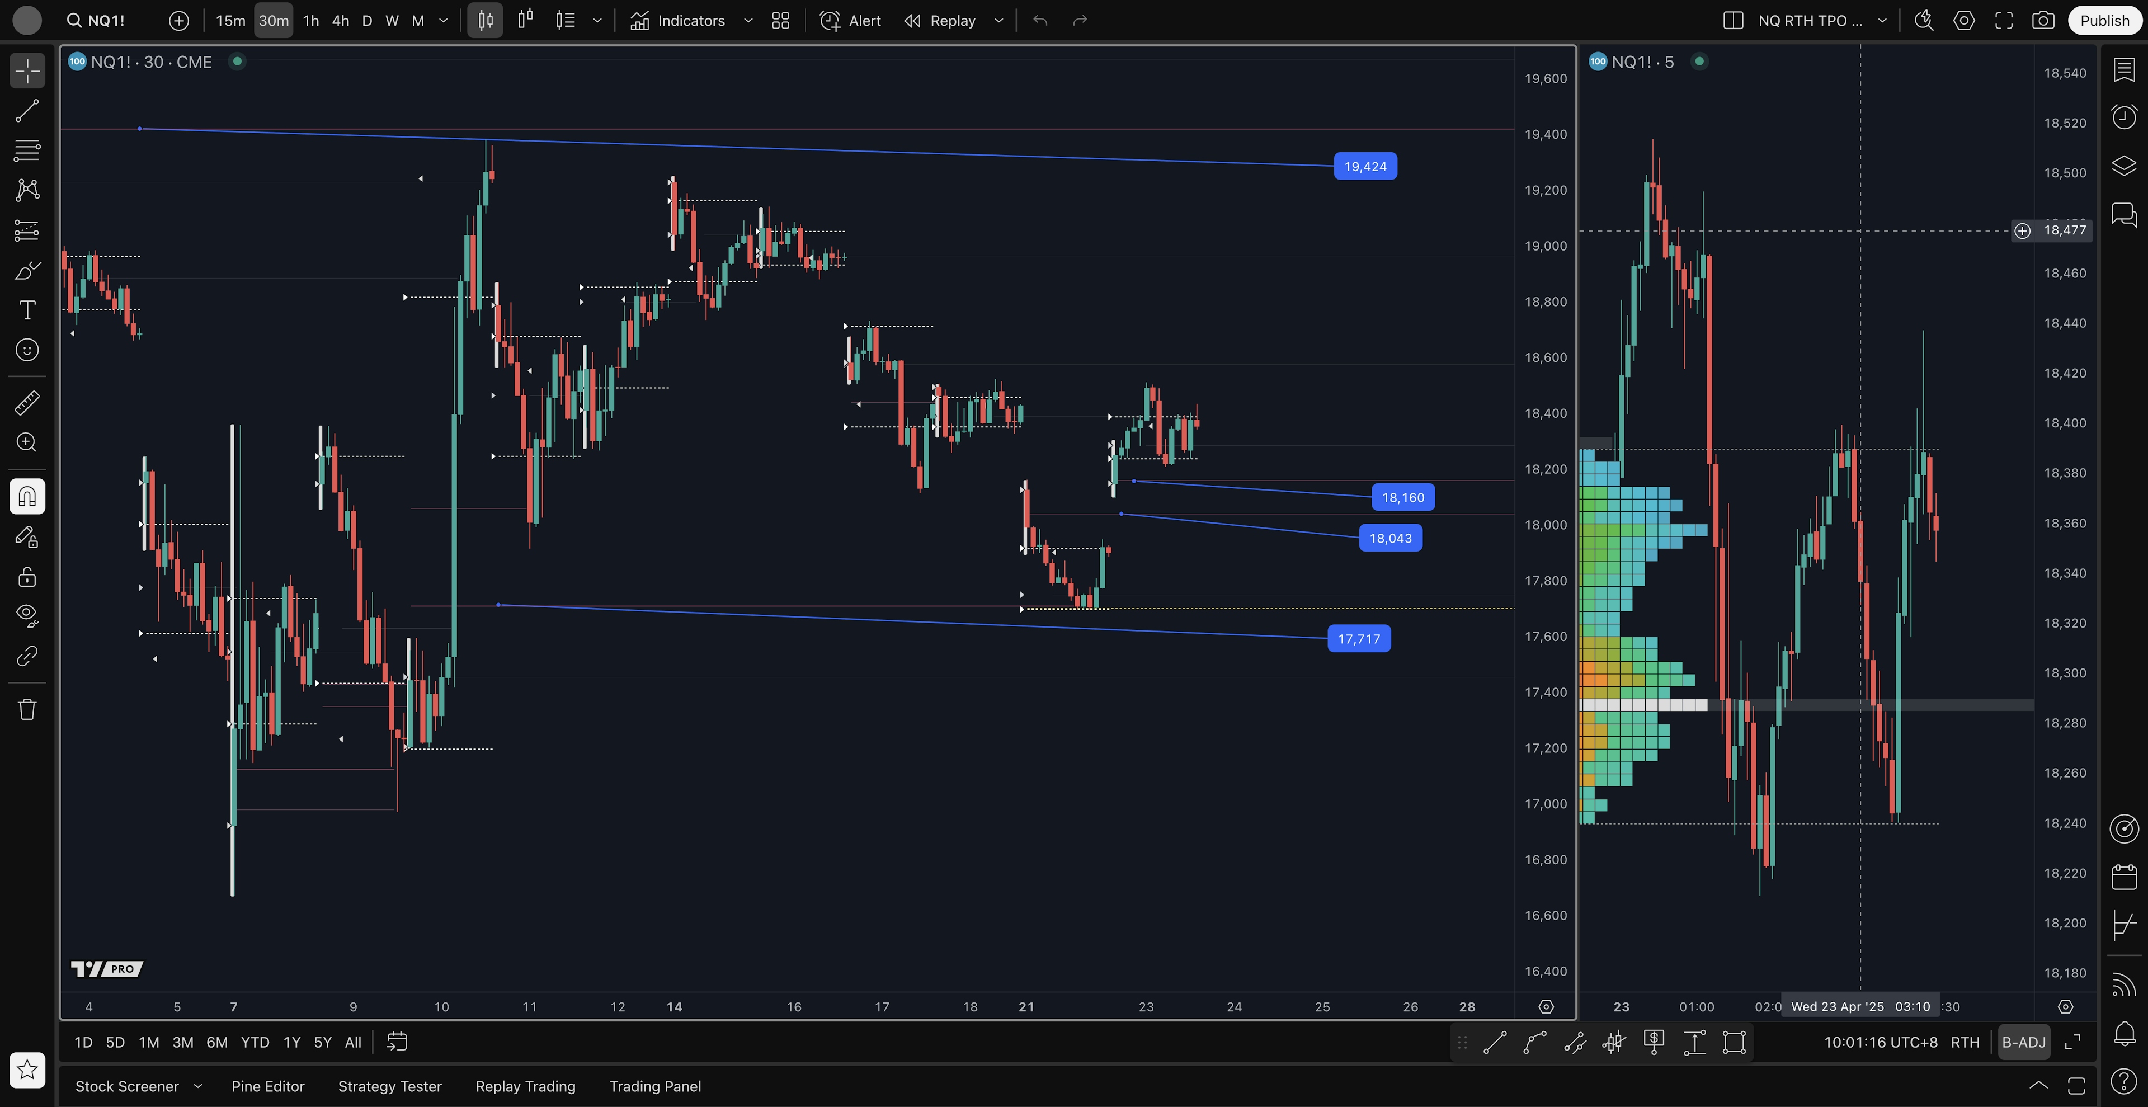Select the Text annotation tool
The width and height of the screenshot is (2148, 1107).
point(27,310)
